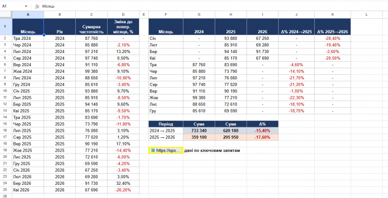The image size is (388, 198).
Task: Click the select-all corner box
Action: click(6, 15)
